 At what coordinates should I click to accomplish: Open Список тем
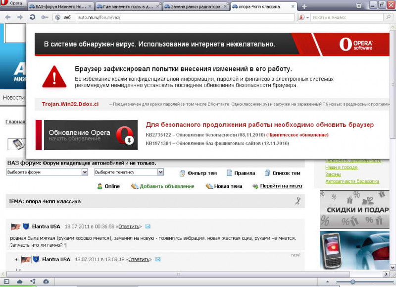pos(283,173)
